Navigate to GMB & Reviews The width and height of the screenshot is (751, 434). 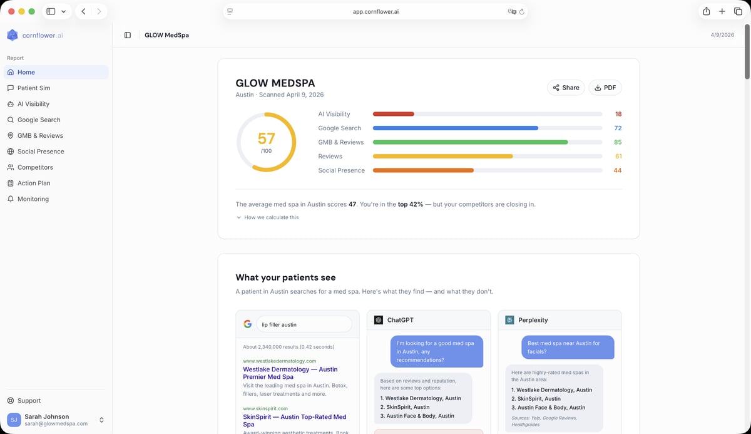[x=56, y=135]
